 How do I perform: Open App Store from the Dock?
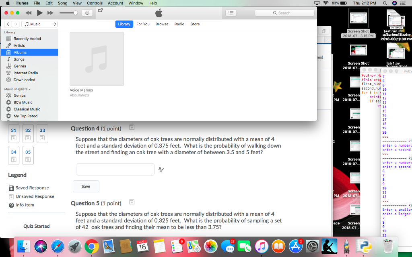pos(295,247)
